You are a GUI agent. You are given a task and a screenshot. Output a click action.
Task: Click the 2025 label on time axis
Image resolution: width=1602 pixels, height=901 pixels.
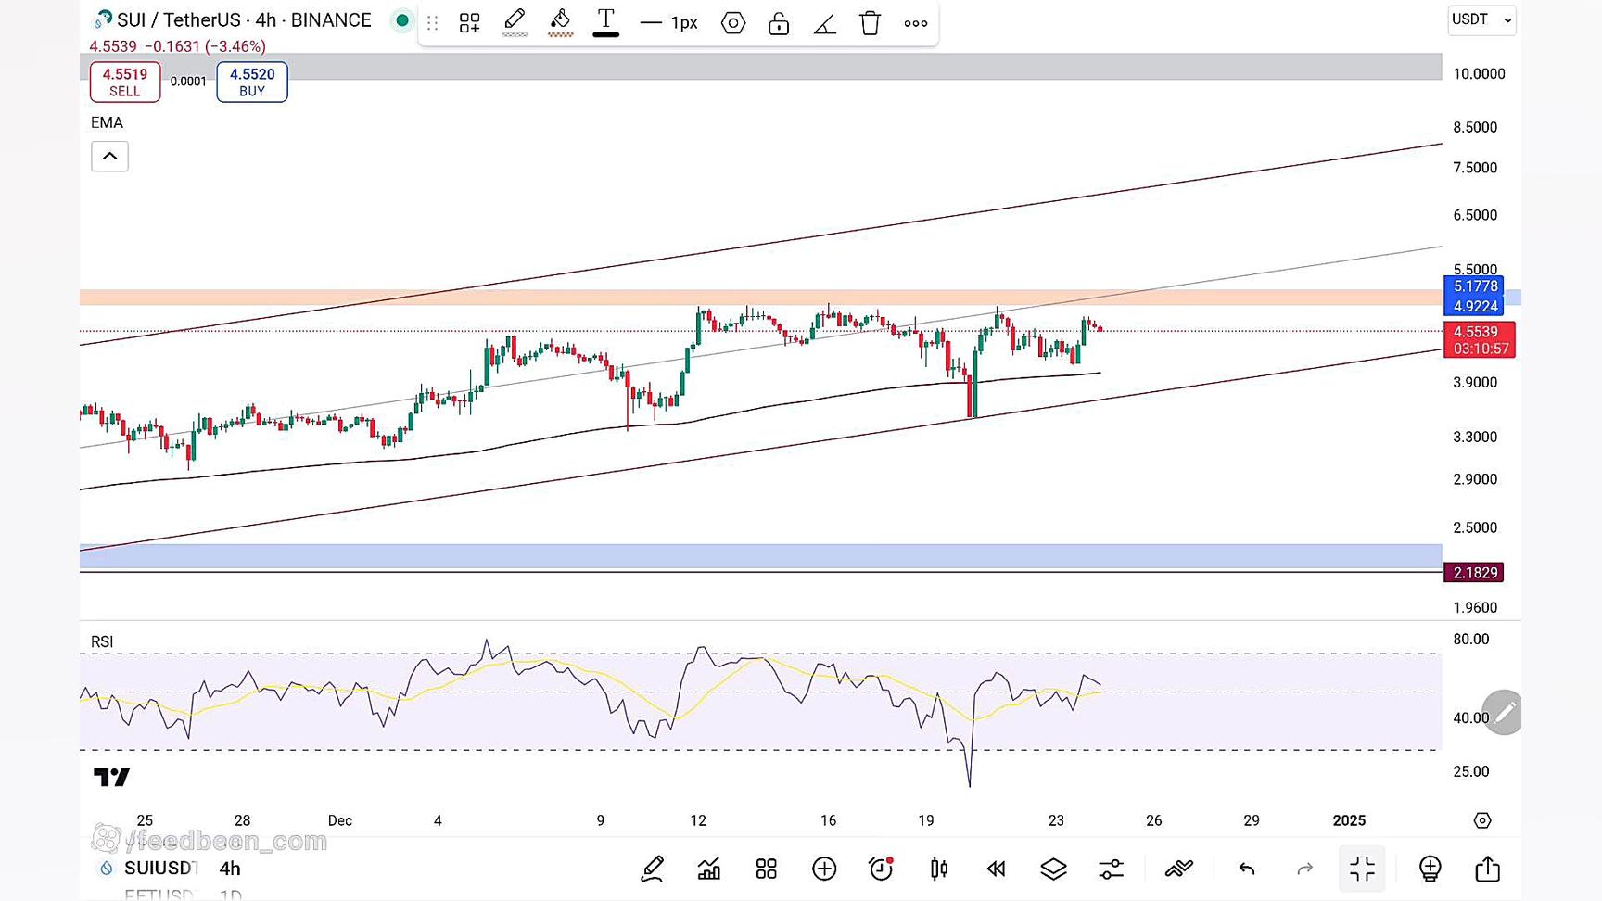(x=1349, y=820)
